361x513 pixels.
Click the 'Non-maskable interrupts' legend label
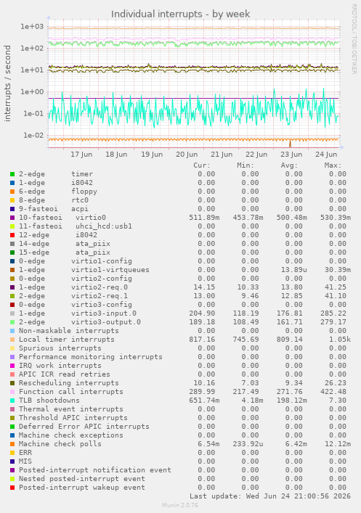click(x=69, y=331)
